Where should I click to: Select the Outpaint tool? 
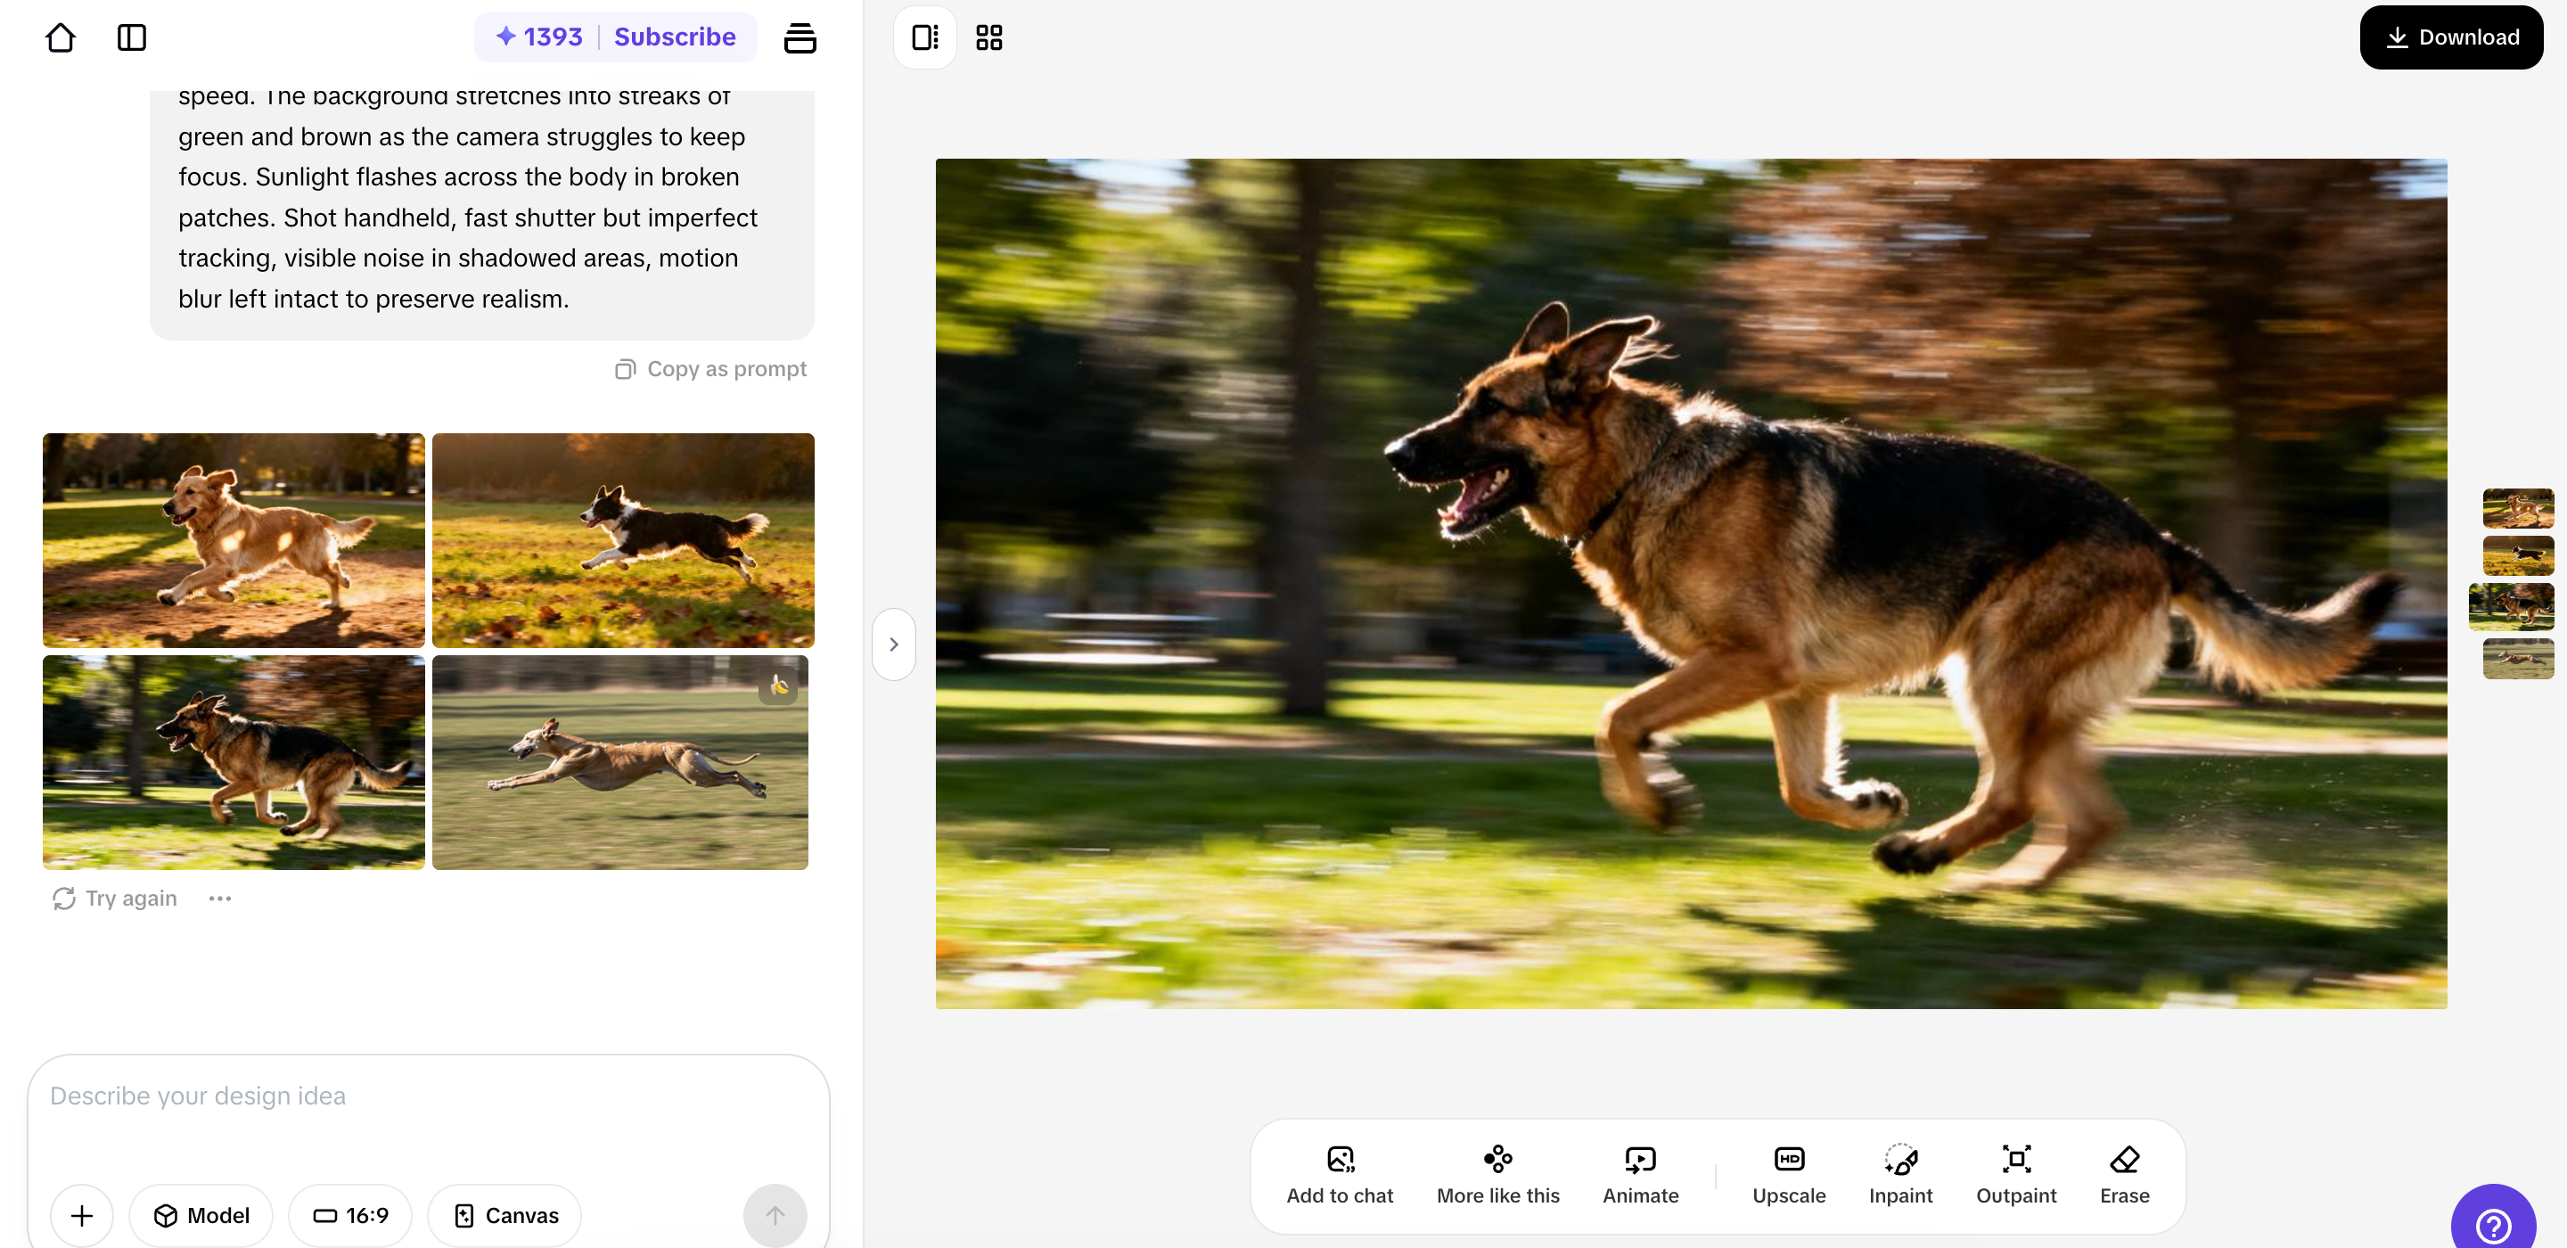(2015, 1174)
